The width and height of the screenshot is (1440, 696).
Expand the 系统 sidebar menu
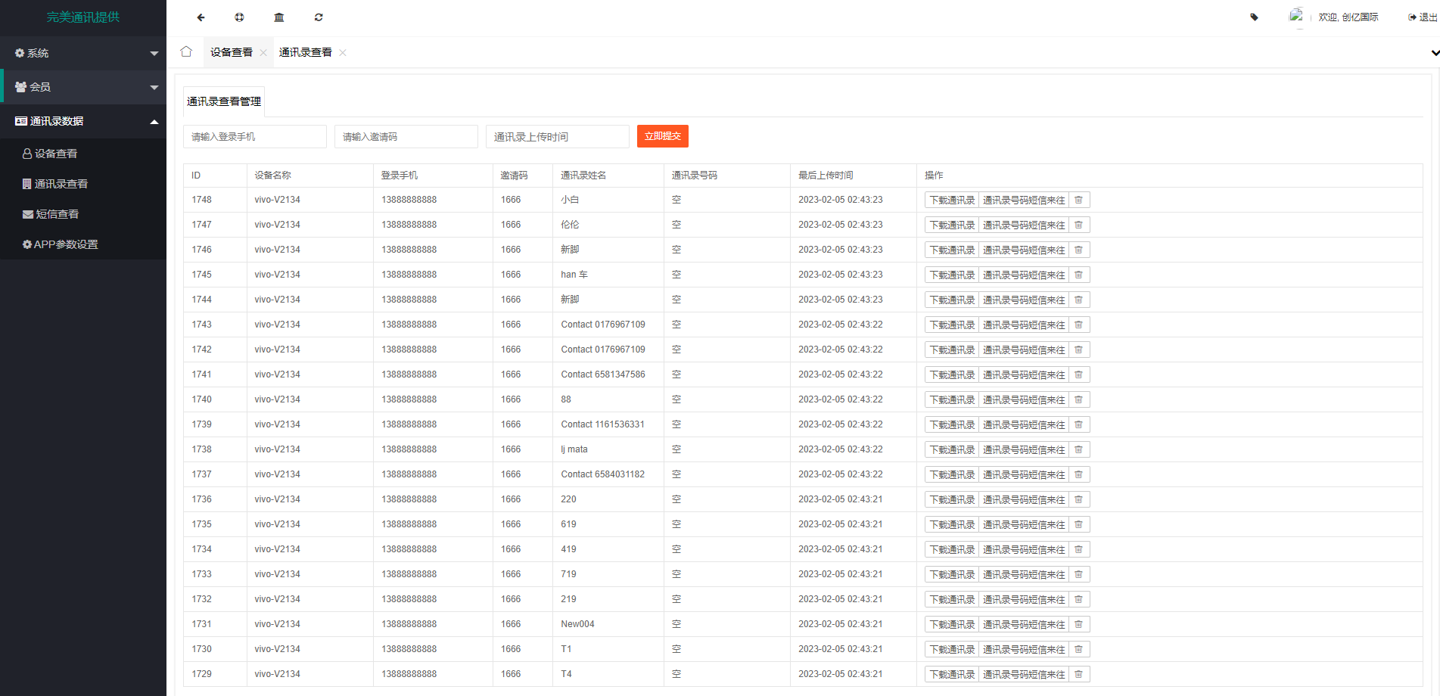[x=83, y=53]
